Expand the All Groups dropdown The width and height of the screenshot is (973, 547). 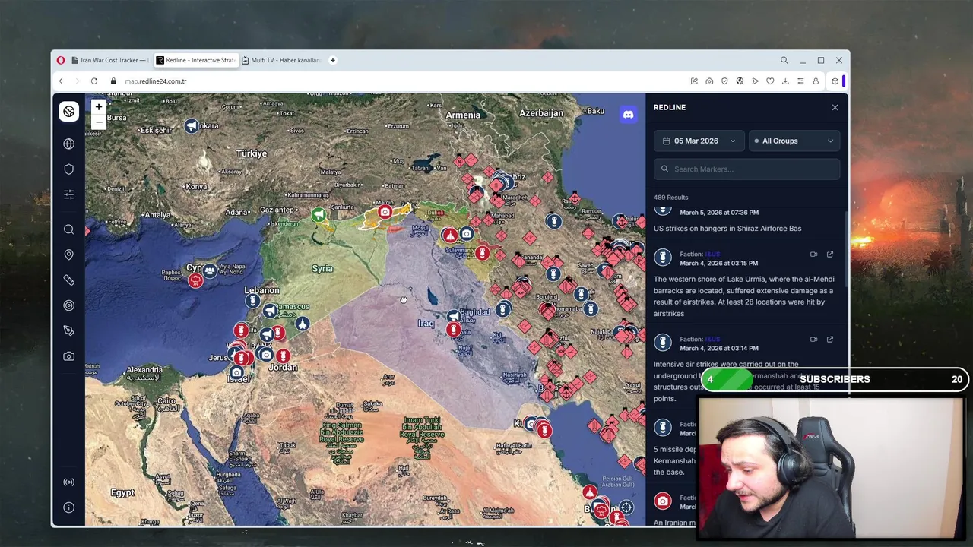pos(794,141)
